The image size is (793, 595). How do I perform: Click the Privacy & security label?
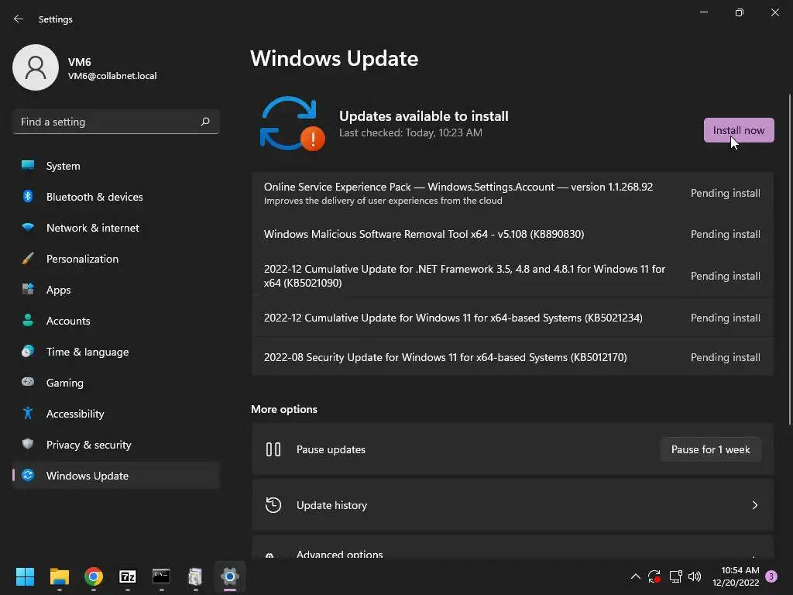(x=88, y=445)
